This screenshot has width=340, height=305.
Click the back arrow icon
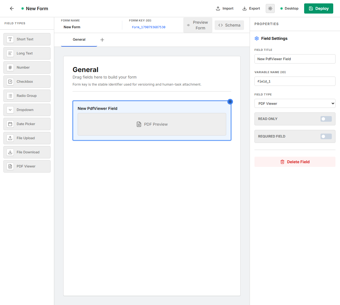click(x=12, y=8)
